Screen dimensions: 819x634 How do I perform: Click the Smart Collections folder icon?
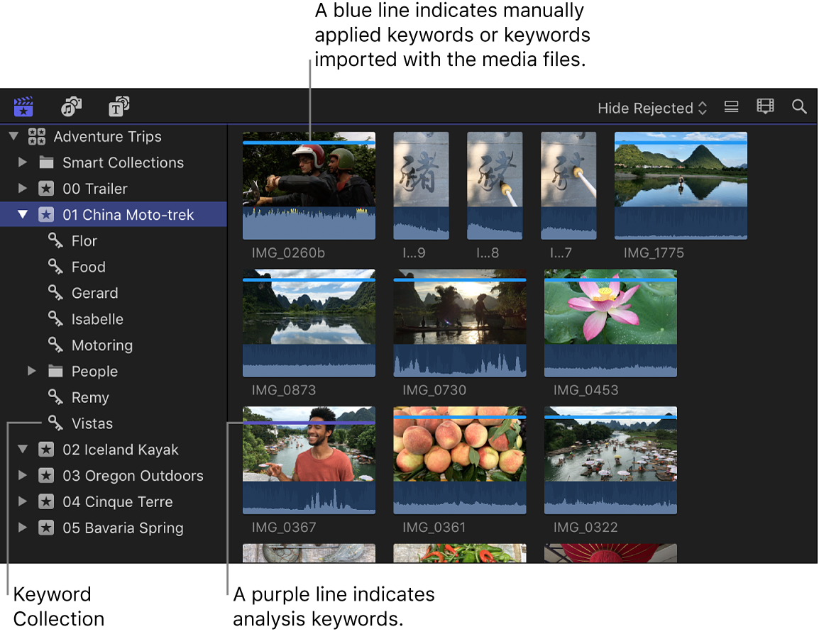click(46, 162)
